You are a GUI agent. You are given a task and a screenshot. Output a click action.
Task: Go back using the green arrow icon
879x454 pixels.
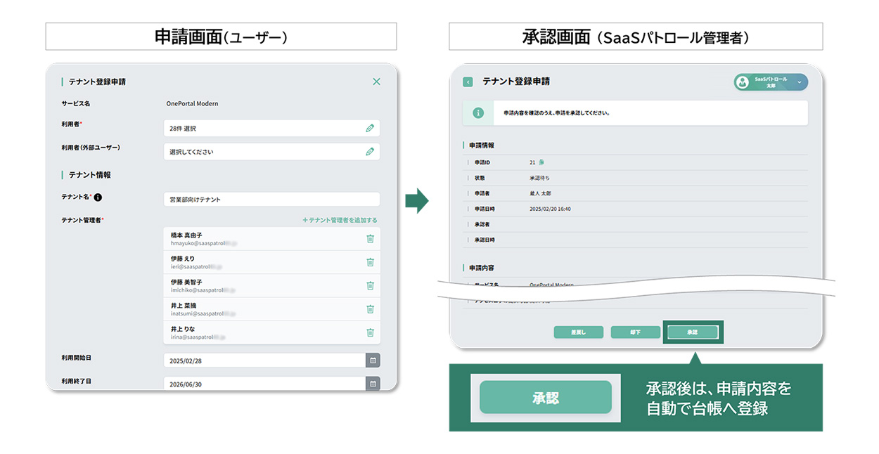[468, 82]
